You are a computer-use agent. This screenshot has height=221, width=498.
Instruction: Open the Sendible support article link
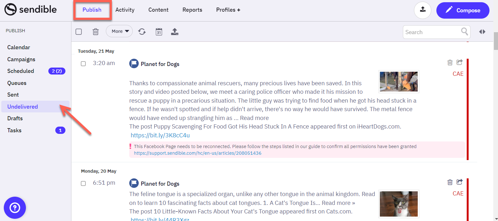coord(197,153)
